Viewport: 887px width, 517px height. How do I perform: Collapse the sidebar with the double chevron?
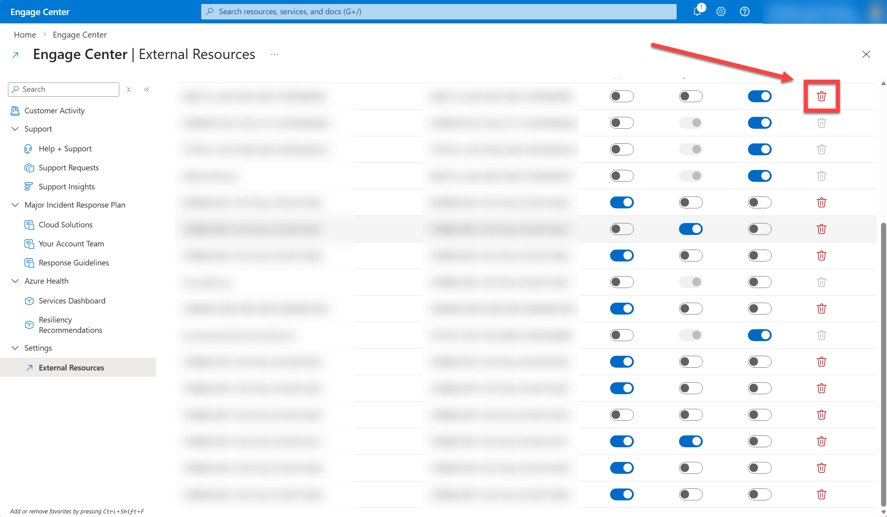(x=147, y=90)
